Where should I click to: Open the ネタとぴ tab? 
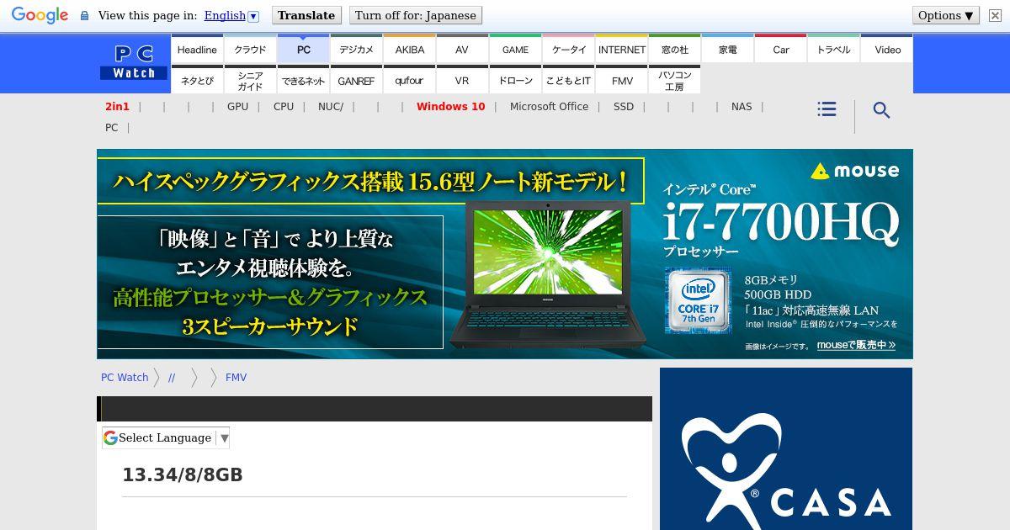coord(197,80)
